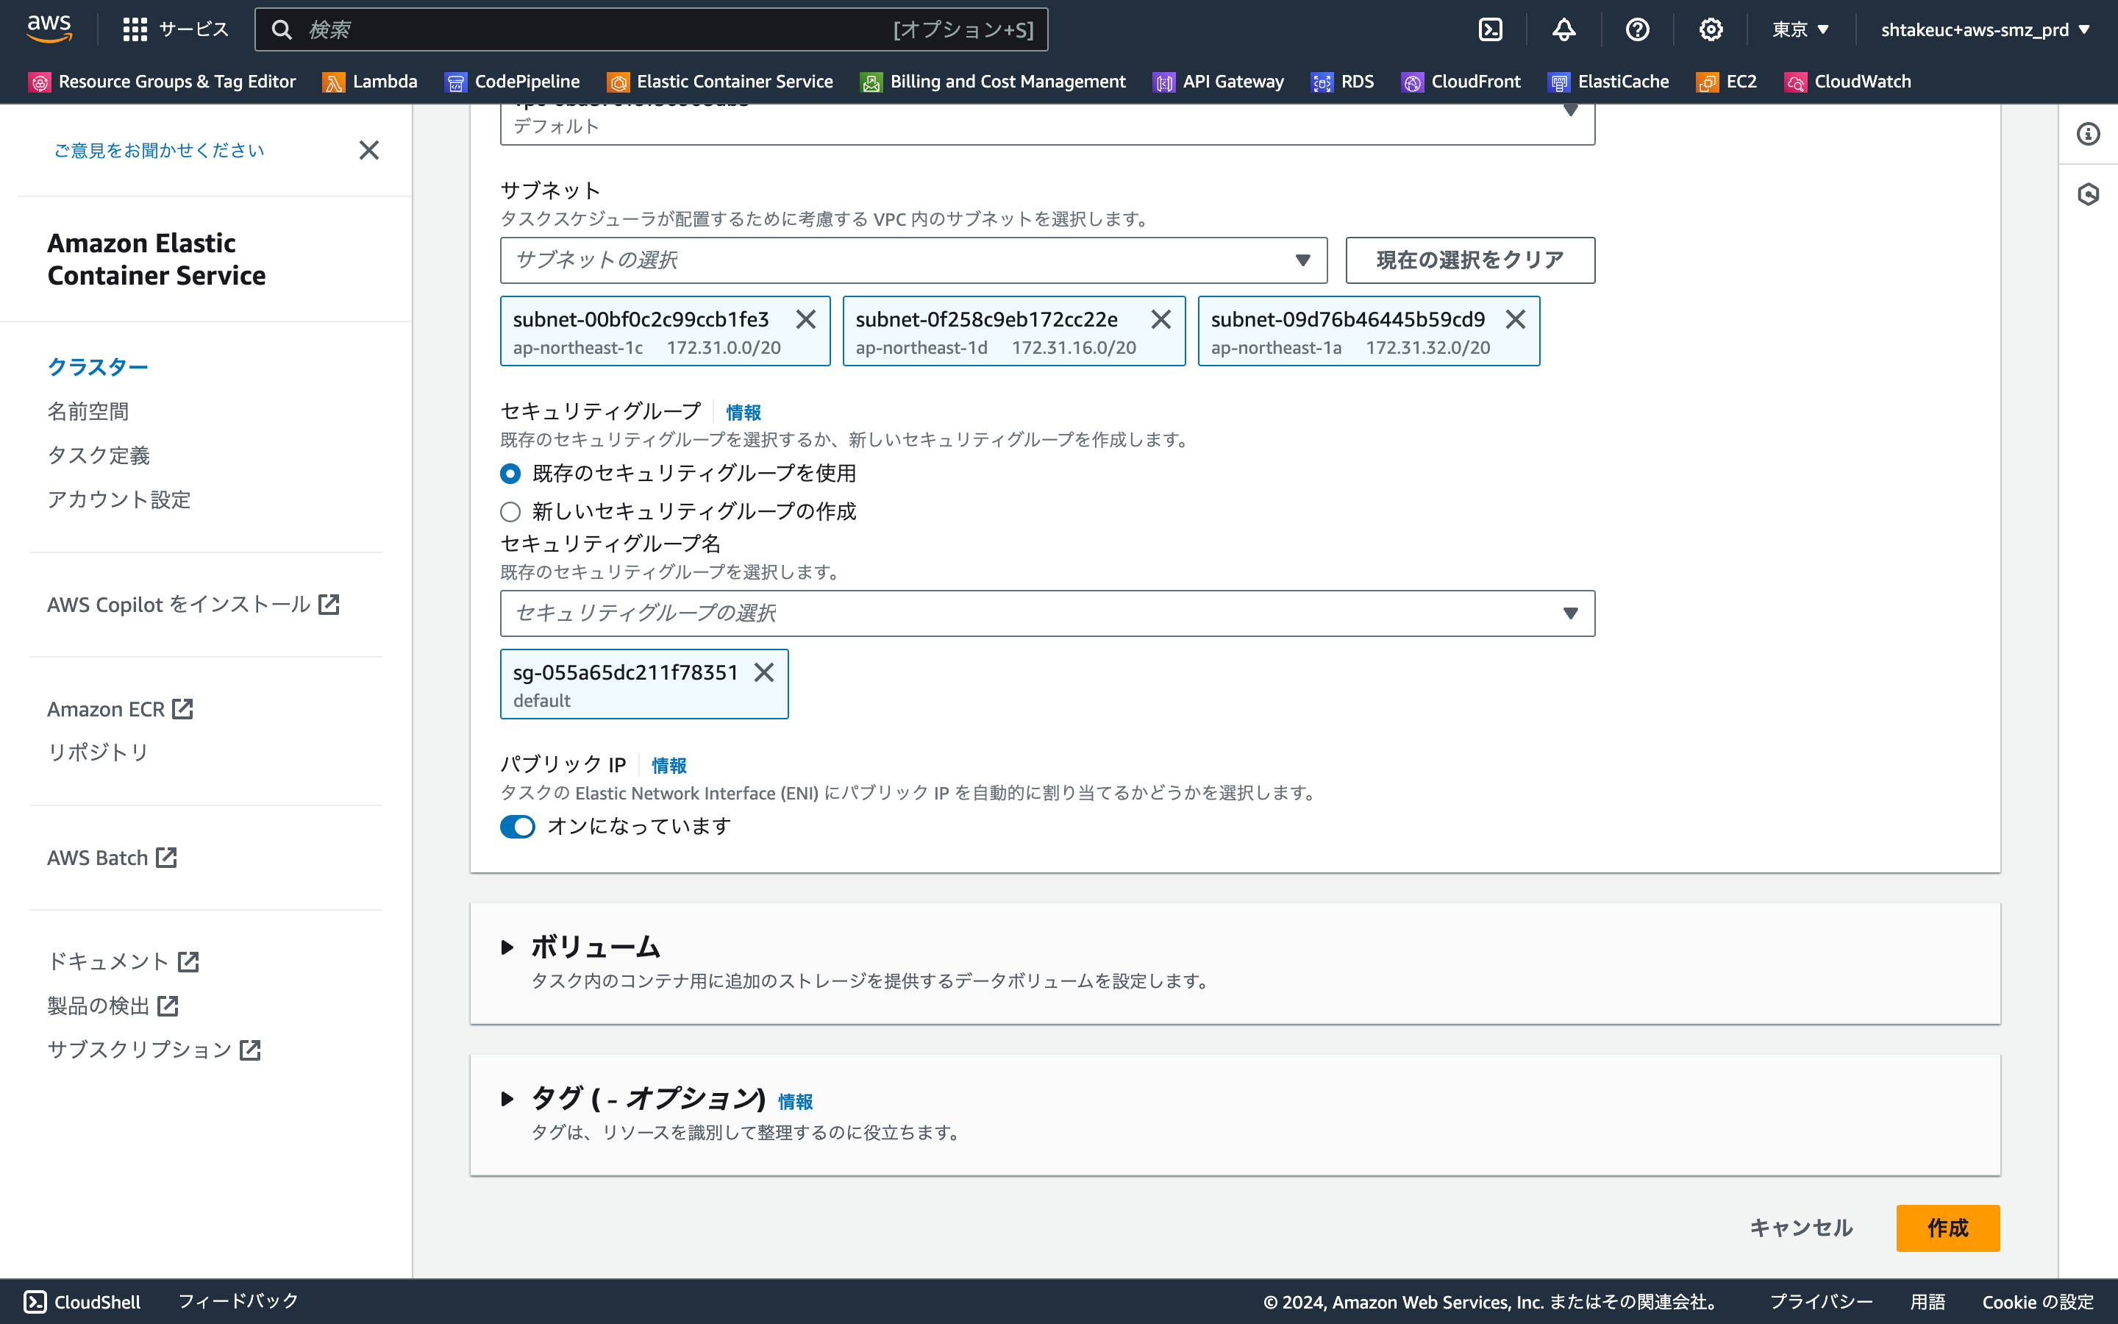Open CloudShell from top bar icon

coord(1490,29)
